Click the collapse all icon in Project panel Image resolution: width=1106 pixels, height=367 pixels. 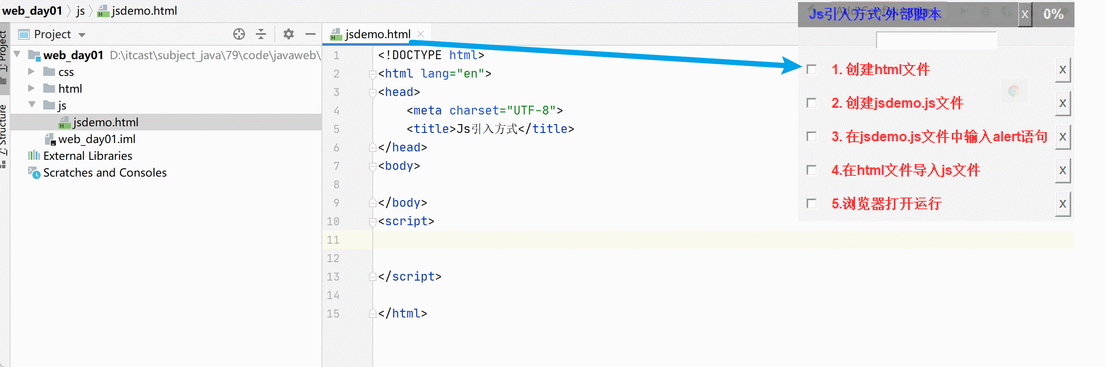click(261, 34)
